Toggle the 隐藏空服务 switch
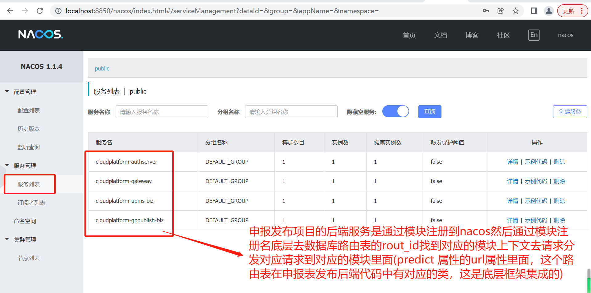 396,111
